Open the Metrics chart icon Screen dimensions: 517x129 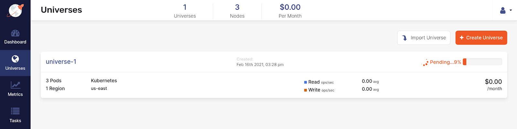coord(15,85)
